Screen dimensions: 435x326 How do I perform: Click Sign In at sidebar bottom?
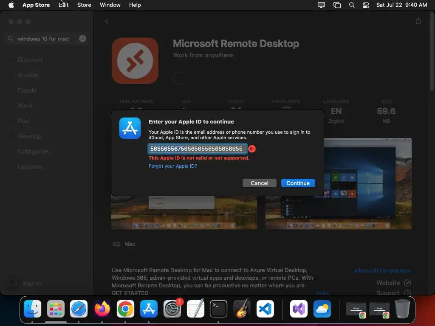tap(23, 283)
